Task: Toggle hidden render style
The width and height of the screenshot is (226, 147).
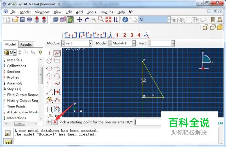Action: (213, 27)
